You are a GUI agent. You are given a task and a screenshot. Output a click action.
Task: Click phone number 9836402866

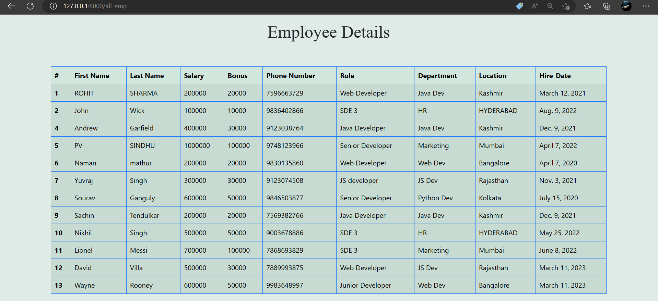pyautogui.click(x=285, y=111)
